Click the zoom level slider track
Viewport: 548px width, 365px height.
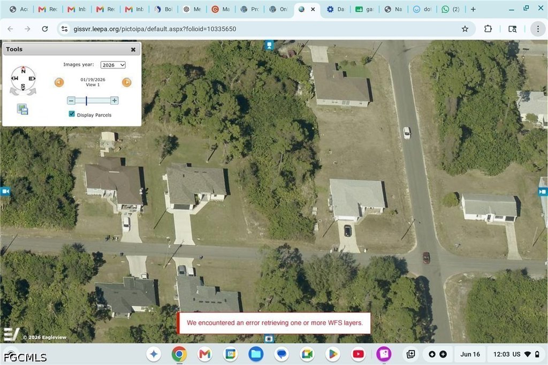point(93,100)
